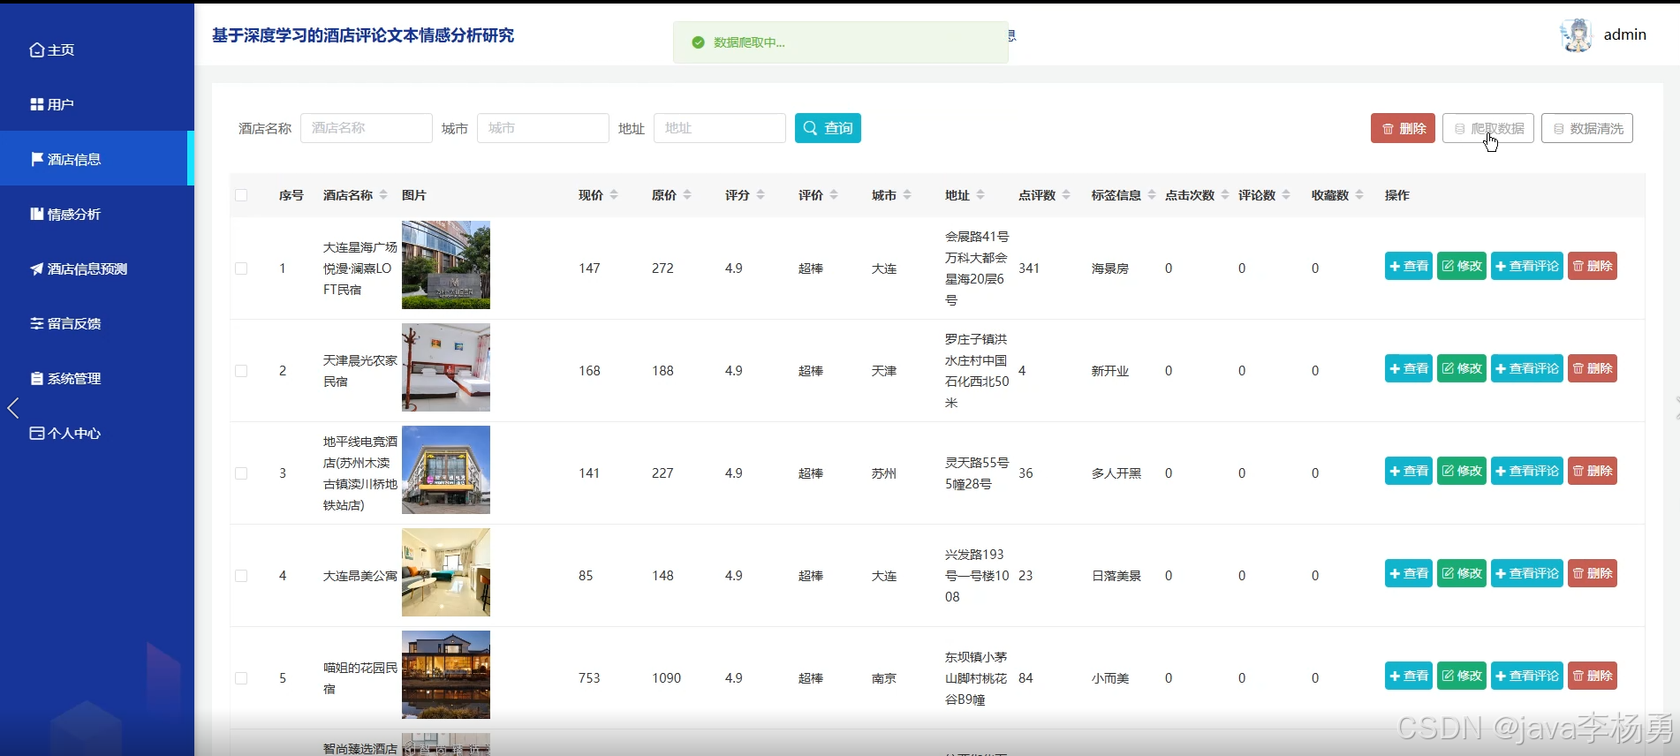Open 留言反馈 sidebar item
This screenshot has width=1680, height=756.
[66, 324]
